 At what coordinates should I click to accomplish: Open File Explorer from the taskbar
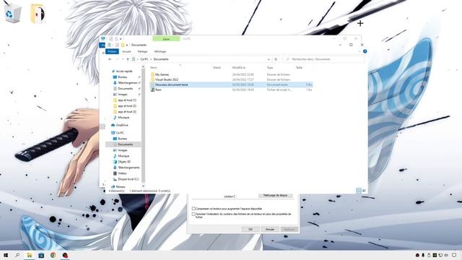pos(30,255)
